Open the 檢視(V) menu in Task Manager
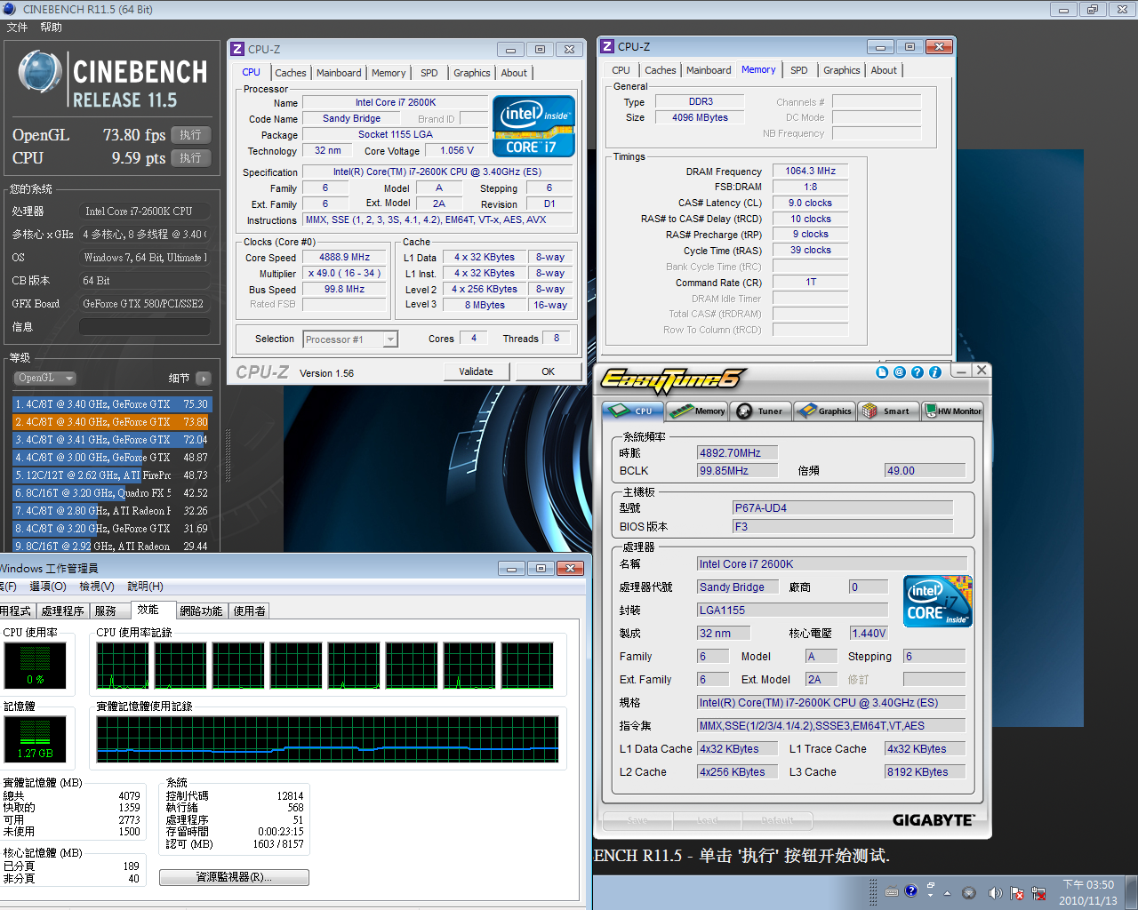The width and height of the screenshot is (1138, 910). click(96, 587)
